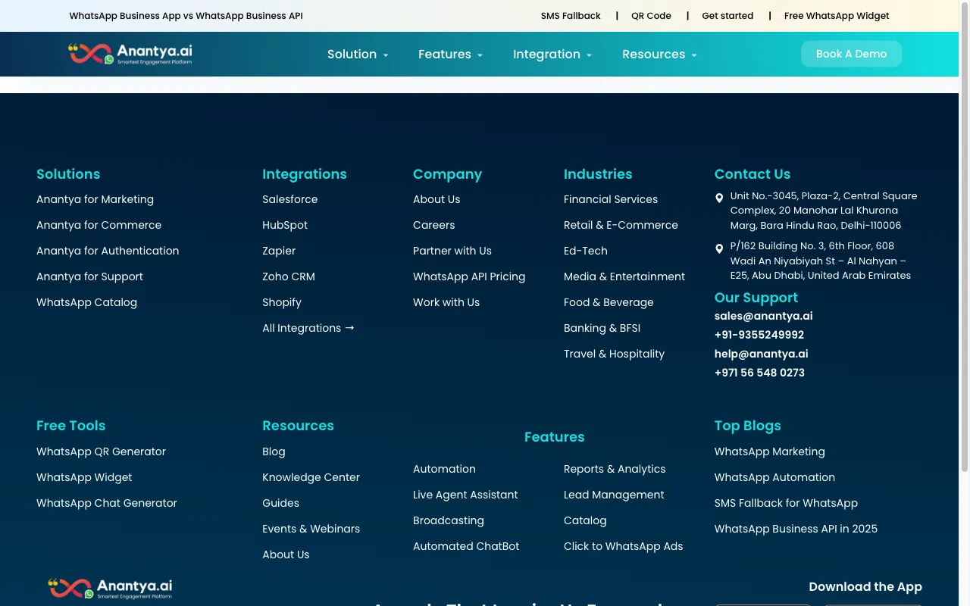Open the Blog resource link

tap(274, 451)
